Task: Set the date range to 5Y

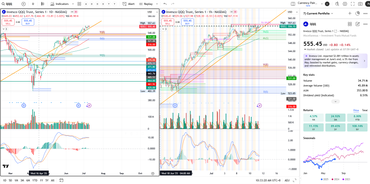Action: click(47, 180)
